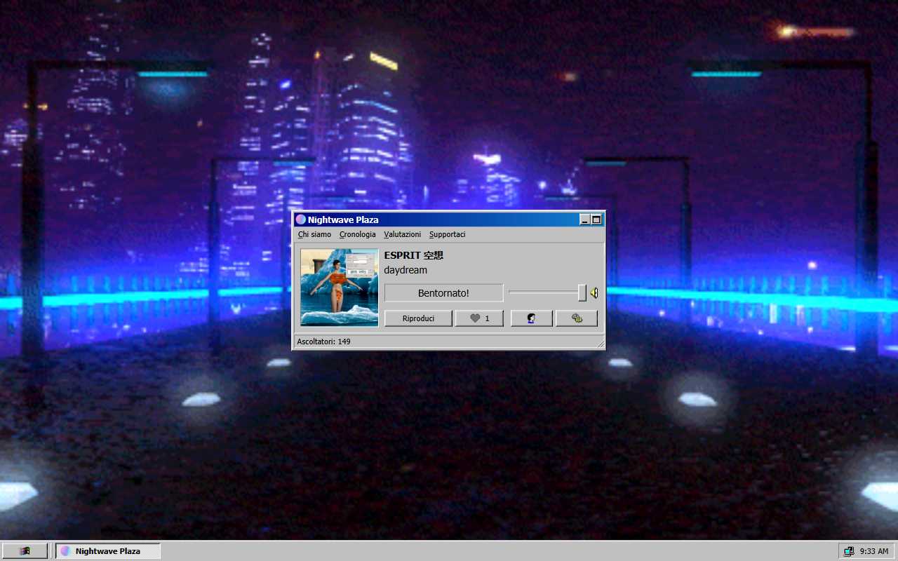Screen dimensions: 898x561
Task: Minimize the Nightwave Plaza window
Action: tap(585, 219)
